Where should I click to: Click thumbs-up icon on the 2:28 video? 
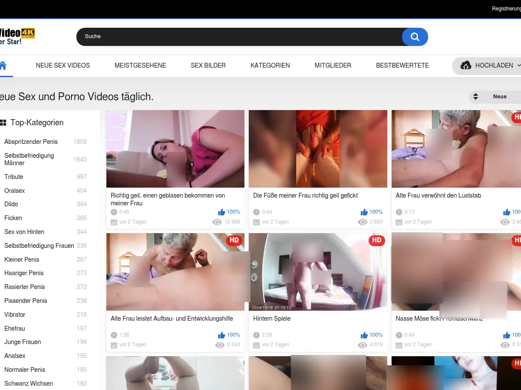[364, 335]
